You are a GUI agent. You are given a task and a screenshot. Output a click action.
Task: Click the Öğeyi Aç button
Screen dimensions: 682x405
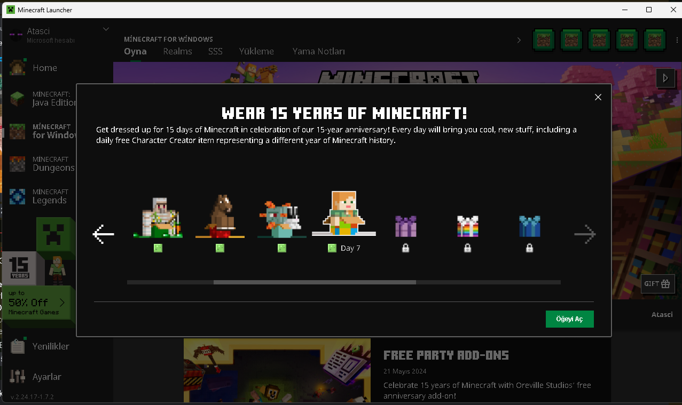(x=570, y=319)
